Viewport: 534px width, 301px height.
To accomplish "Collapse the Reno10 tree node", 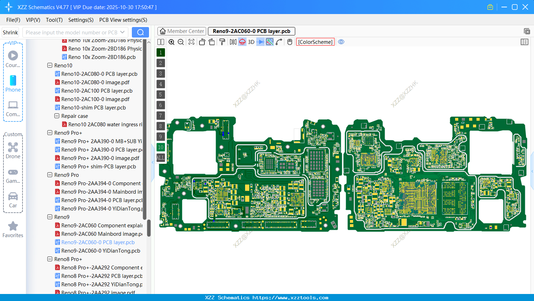I will [x=49, y=65].
